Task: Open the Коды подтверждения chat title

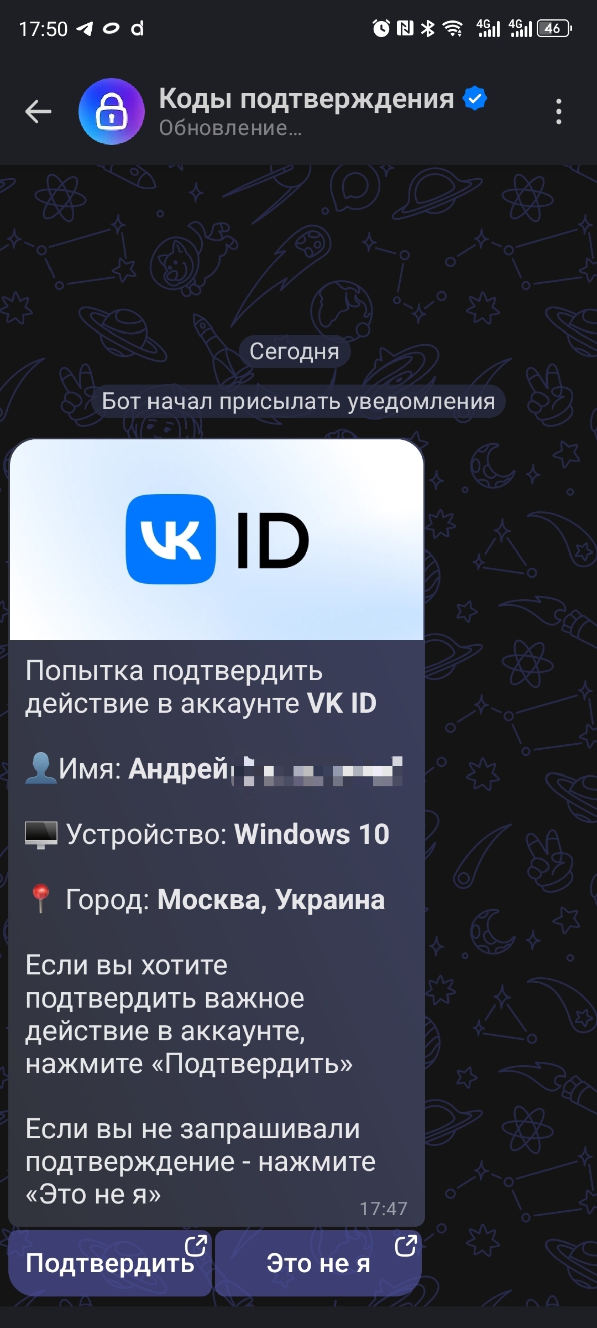Action: pyautogui.click(x=306, y=98)
